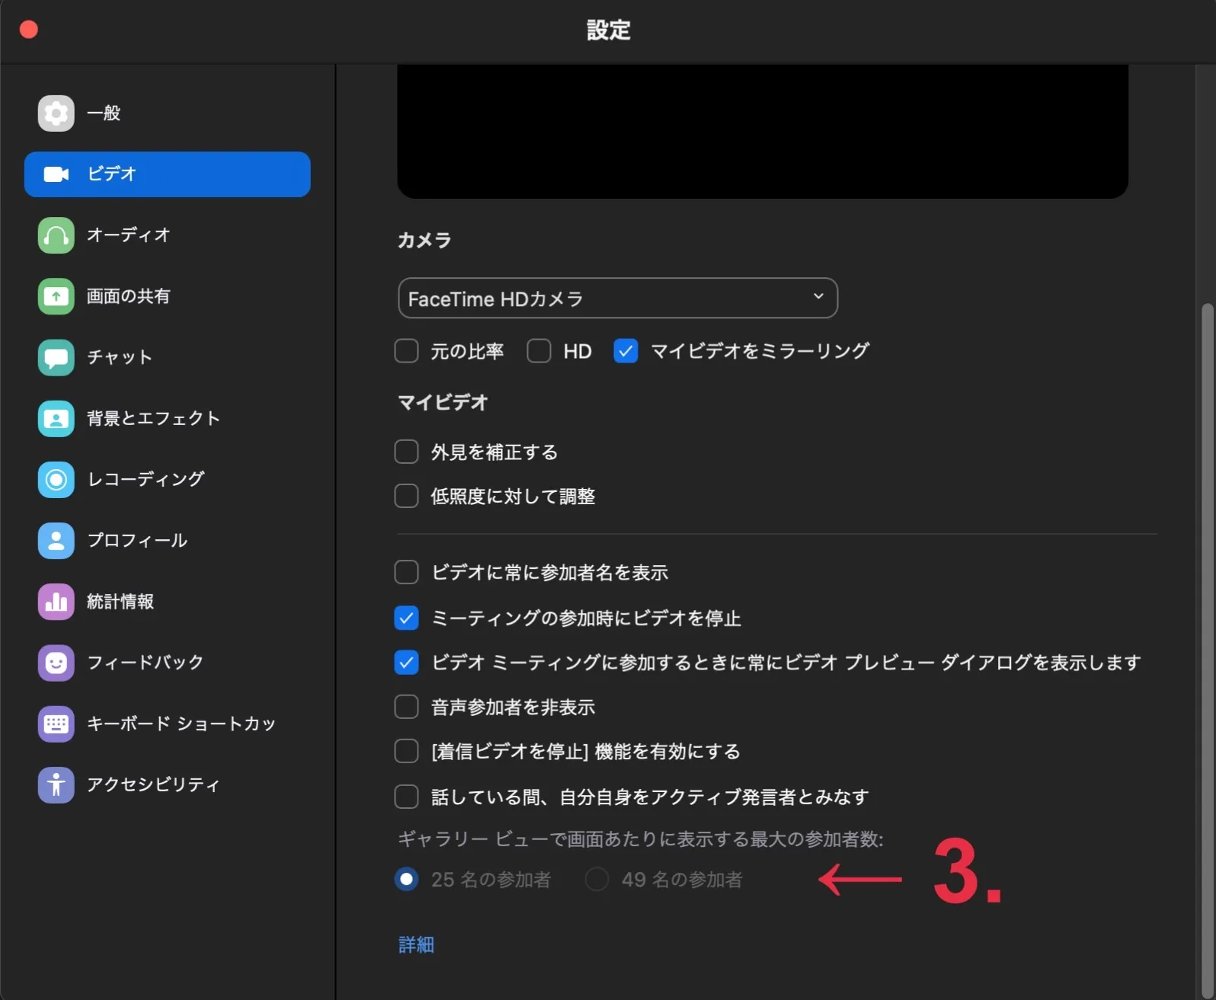Viewport: 1216px width, 1000px height.
Task: Select the Video (ビデオ) sidebar tab
Action: pyautogui.click(x=167, y=174)
